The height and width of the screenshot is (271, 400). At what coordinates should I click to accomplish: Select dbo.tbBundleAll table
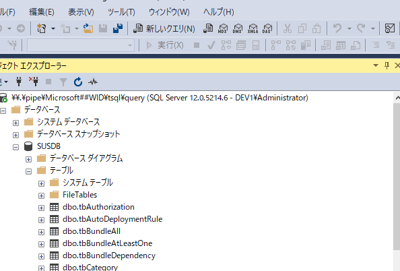pos(92,231)
